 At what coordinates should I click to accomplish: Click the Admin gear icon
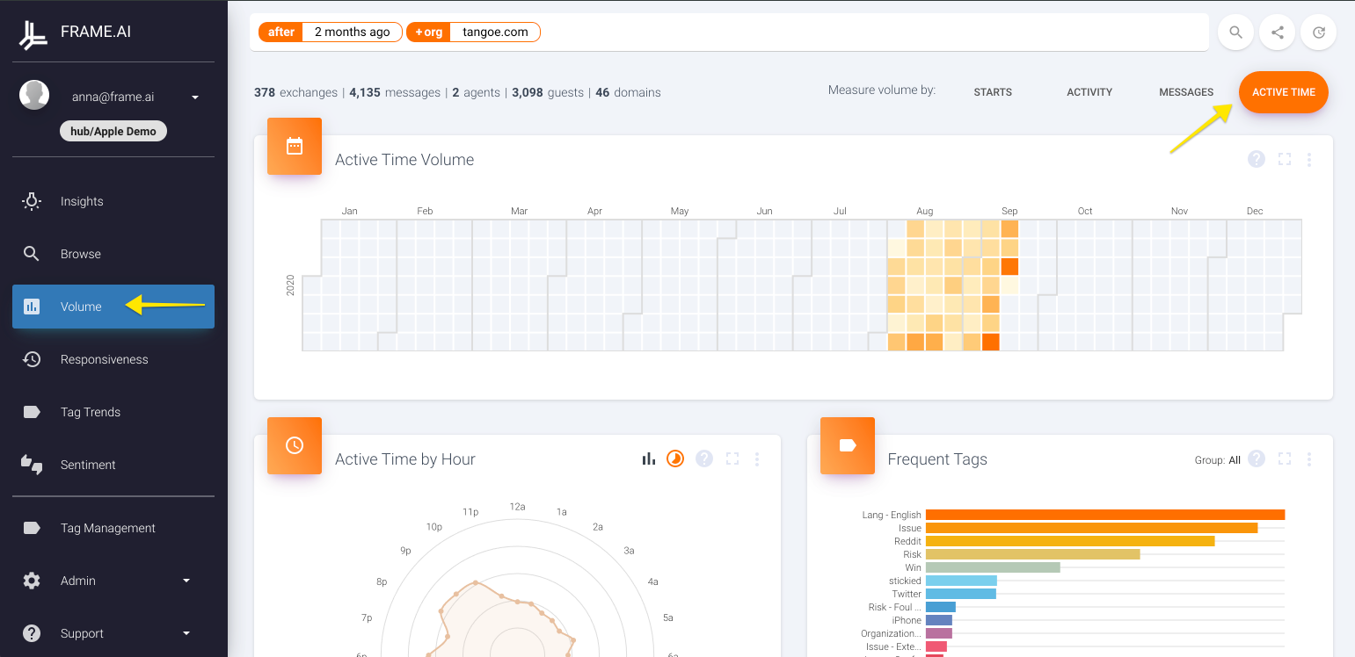pos(32,581)
